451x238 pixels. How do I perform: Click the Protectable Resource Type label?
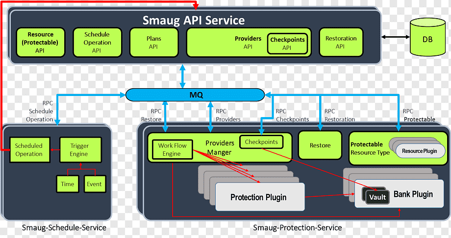370,148
